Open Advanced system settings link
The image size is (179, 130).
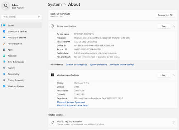click(x=122, y=65)
